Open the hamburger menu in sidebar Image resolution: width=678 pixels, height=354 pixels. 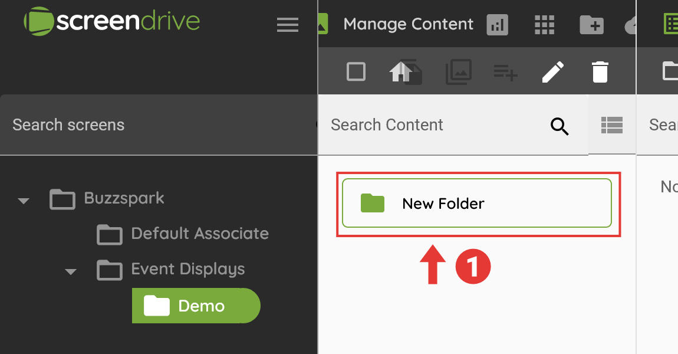pos(288,25)
